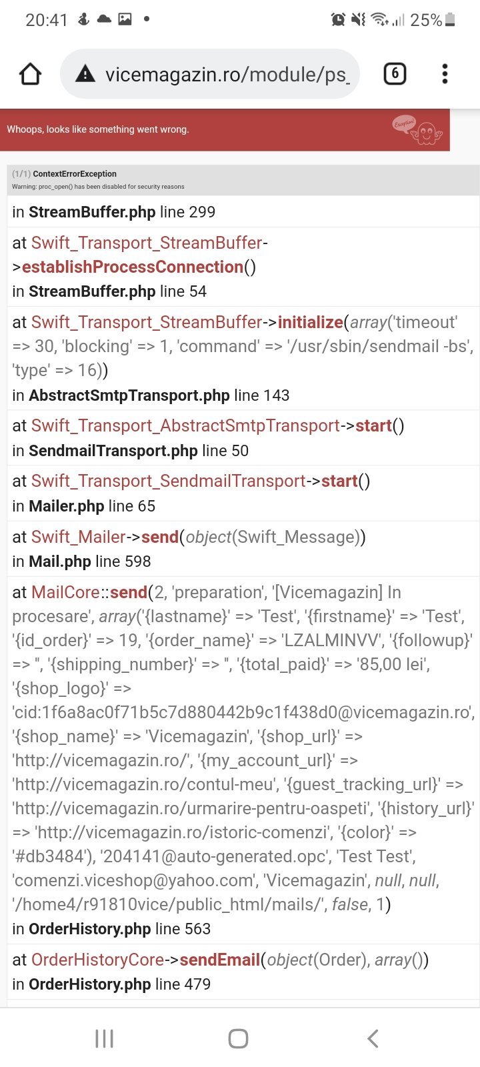Tap the ContextErrorException header
The height and width of the screenshot is (1067, 480).
coord(75,174)
